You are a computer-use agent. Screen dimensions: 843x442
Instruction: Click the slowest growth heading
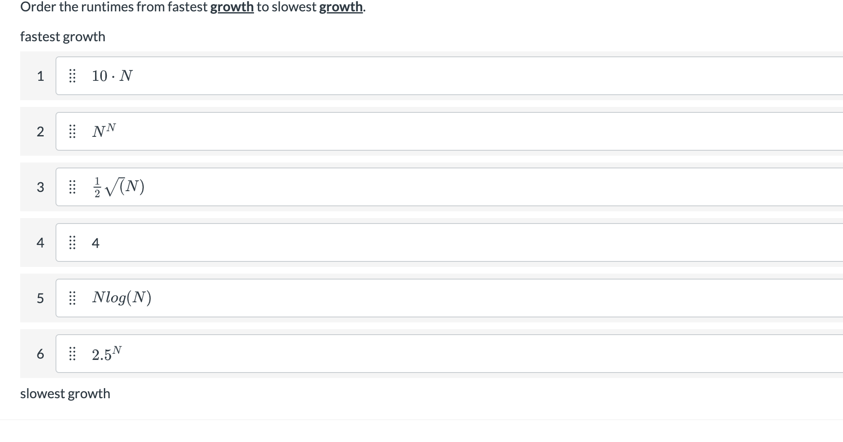(x=65, y=393)
